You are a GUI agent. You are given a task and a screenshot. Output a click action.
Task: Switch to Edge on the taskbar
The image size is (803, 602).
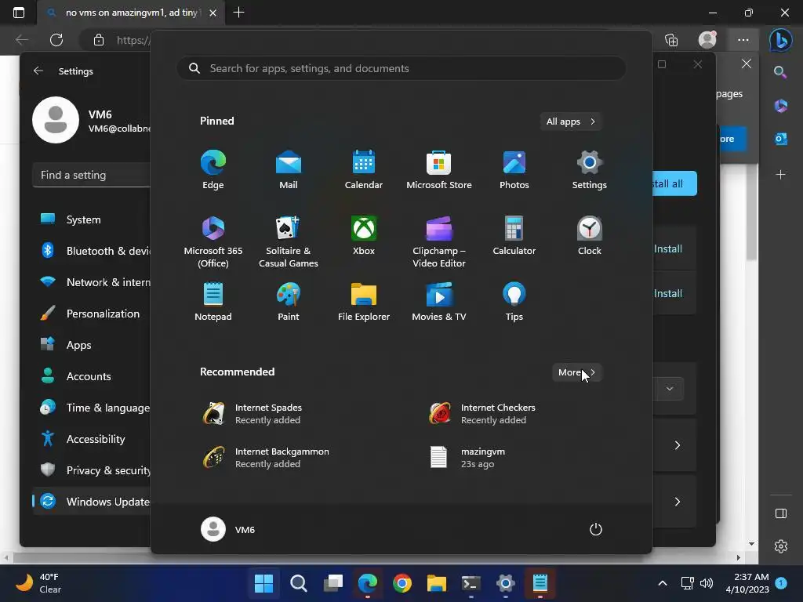[368, 583]
